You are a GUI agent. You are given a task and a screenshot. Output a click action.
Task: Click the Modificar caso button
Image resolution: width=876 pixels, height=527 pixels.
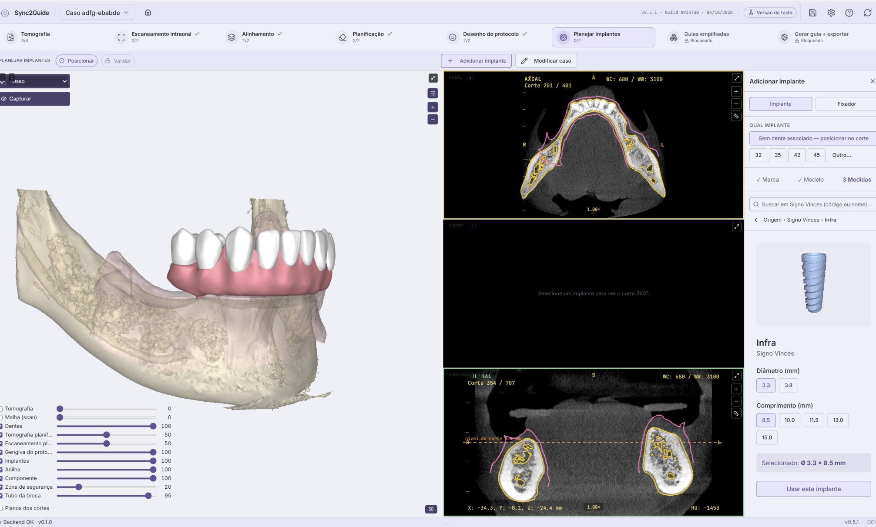click(x=546, y=61)
